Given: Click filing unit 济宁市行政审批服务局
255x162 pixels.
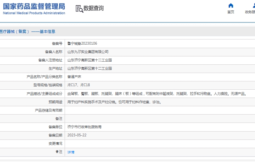Looking at the screenshot, I should click(x=84, y=127).
